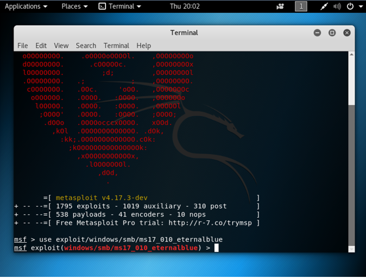Click the http://r-7.co/trymsp link
The width and height of the screenshot is (366, 278).
(210, 223)
